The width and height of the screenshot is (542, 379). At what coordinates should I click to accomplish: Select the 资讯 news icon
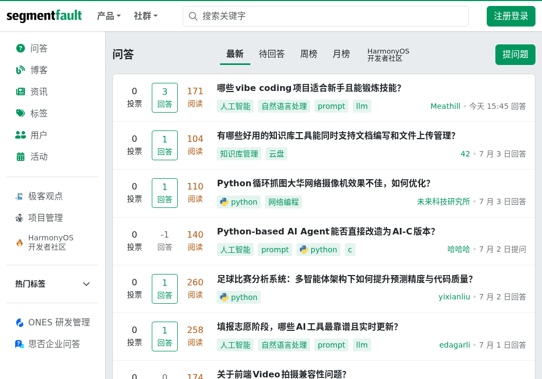point(21,92)
